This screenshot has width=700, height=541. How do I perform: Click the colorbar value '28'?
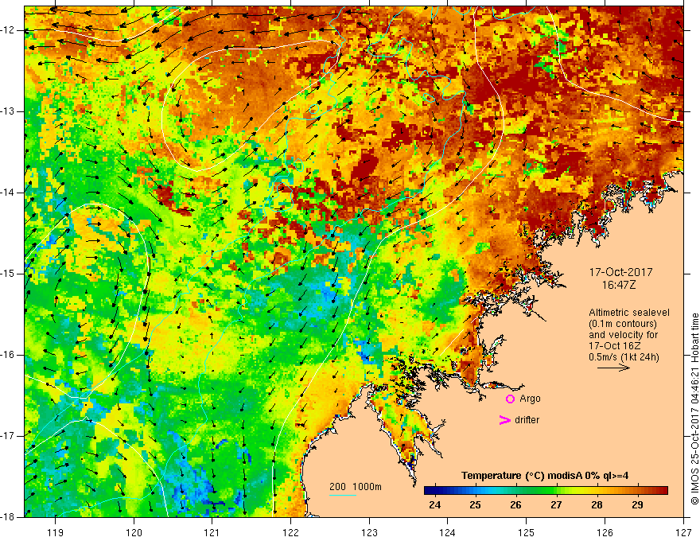pyautogui.click(x=597, y=505)
